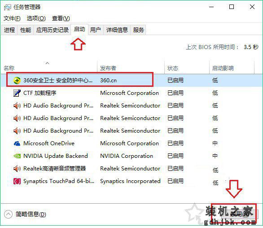The width and height of the screenshot is (263, 228).
Task: Minimize the 任务管理器 window
Action: click(x=211, y=7)
